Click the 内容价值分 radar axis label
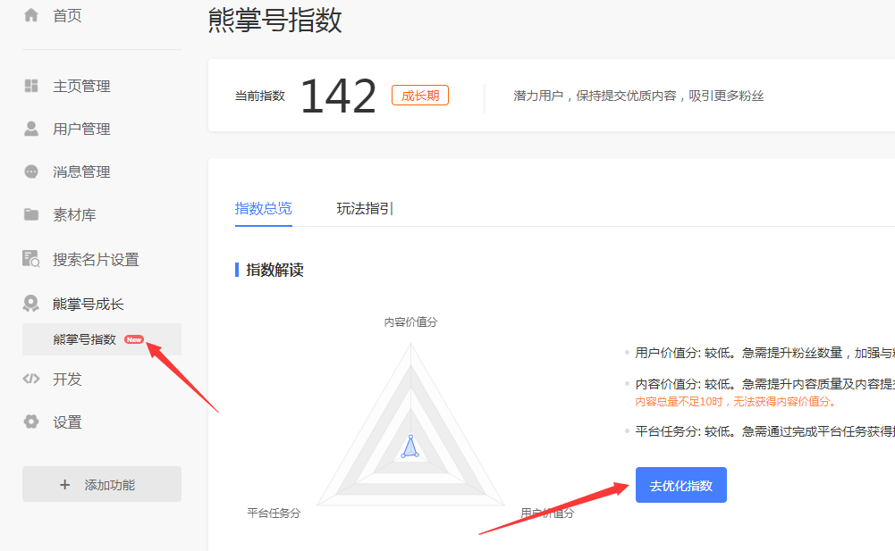This screenshot has width=895, height=551. pyautogui.click(x=410, y=321)
